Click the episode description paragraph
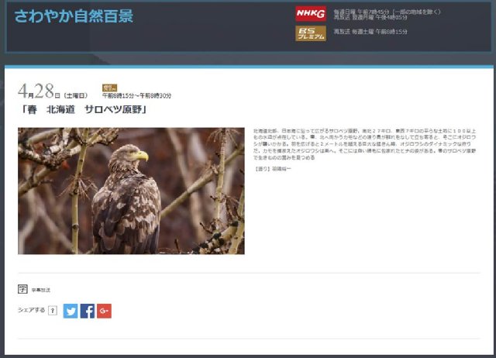 pos(364,144)
